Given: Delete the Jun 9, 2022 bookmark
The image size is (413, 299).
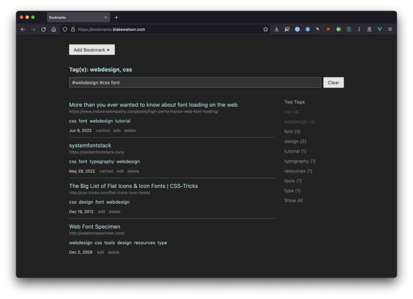Looking at the screenshot, I should pos(130,130).
